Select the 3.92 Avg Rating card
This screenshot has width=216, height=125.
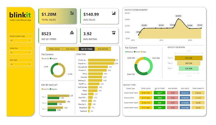99,36
